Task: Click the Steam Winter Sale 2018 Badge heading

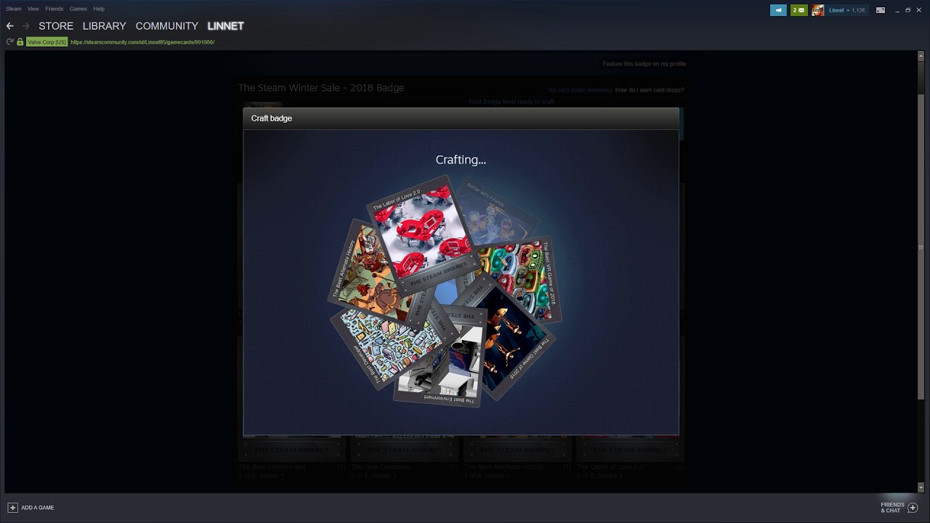Action: pyautogui.click(x=321, y=88)
